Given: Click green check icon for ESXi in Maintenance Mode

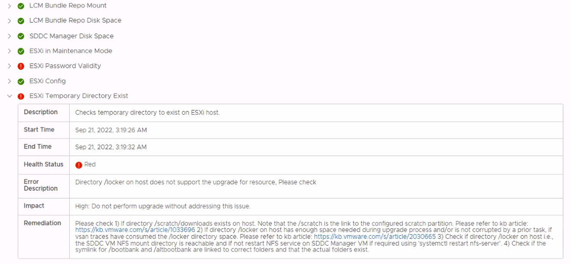Looking at the screenshot, I should (21, 51).
